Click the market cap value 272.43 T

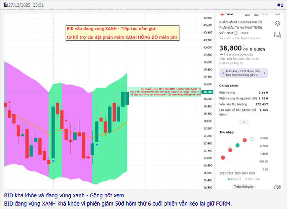262,104
